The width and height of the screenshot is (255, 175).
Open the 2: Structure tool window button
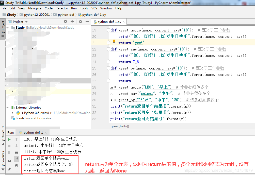pos(3,135)
